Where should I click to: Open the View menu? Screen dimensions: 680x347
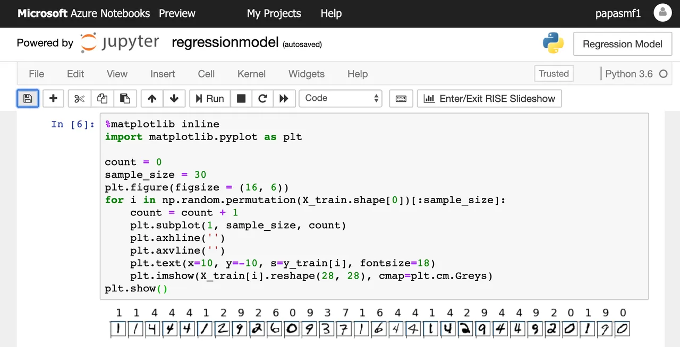[117, 74]
